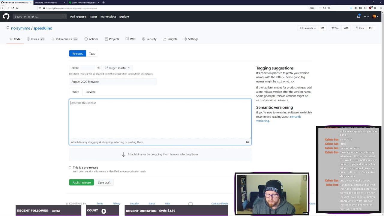Go back with the browser back arrow
This screenshot has height=216, width=384.
[3, 8]
